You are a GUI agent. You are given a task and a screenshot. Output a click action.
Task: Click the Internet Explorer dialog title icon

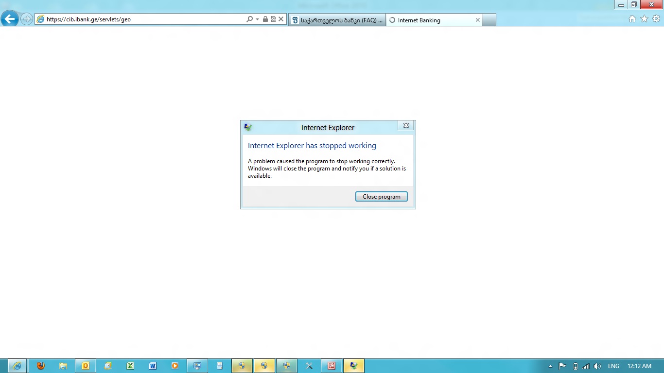248,127
